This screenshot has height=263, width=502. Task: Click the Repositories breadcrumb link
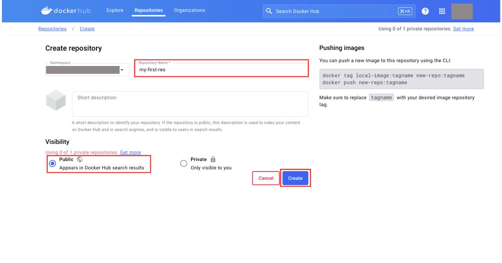click(x=52, y=29)
